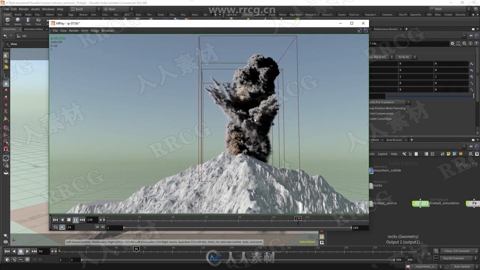
Task: Click MPlay timeline frame 139 marker
Action: pyautogui.click(x=298, y=218)
